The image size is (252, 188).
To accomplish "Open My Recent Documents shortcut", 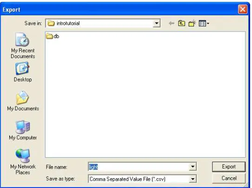I will [x=23, y=46].
